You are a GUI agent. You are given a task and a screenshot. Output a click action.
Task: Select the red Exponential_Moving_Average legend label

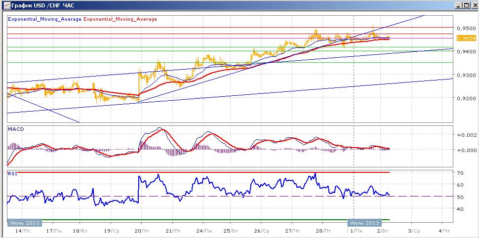120,19
